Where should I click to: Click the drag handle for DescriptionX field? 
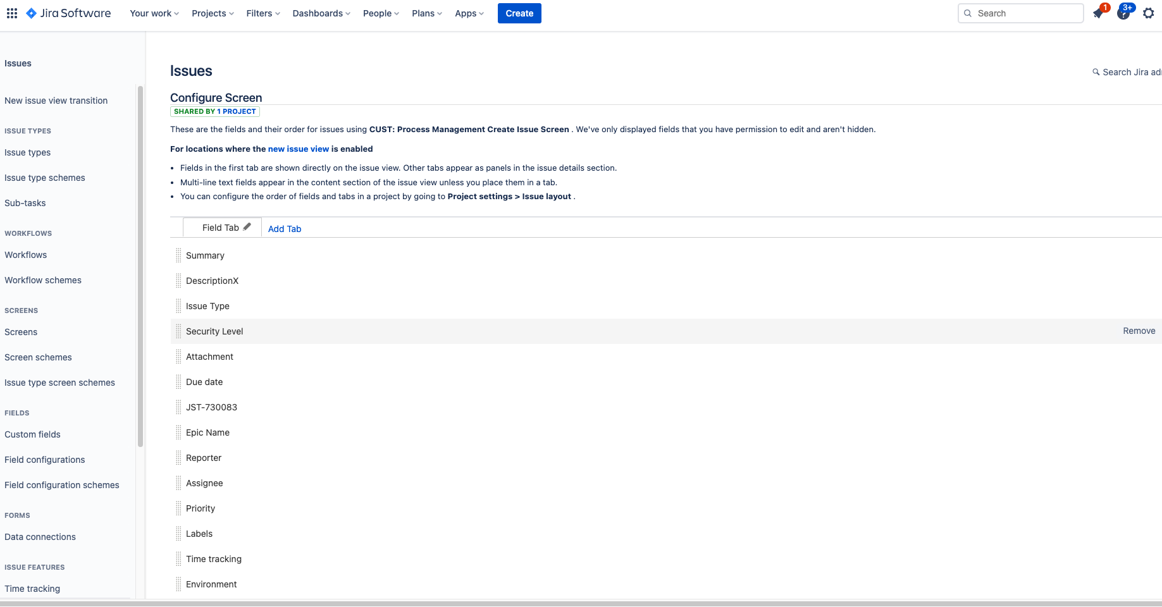[x=178, y=281]
